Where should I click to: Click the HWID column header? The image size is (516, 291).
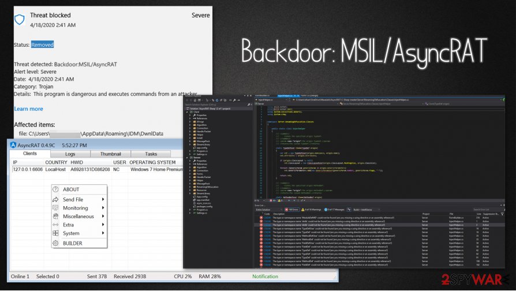(77, 162)
